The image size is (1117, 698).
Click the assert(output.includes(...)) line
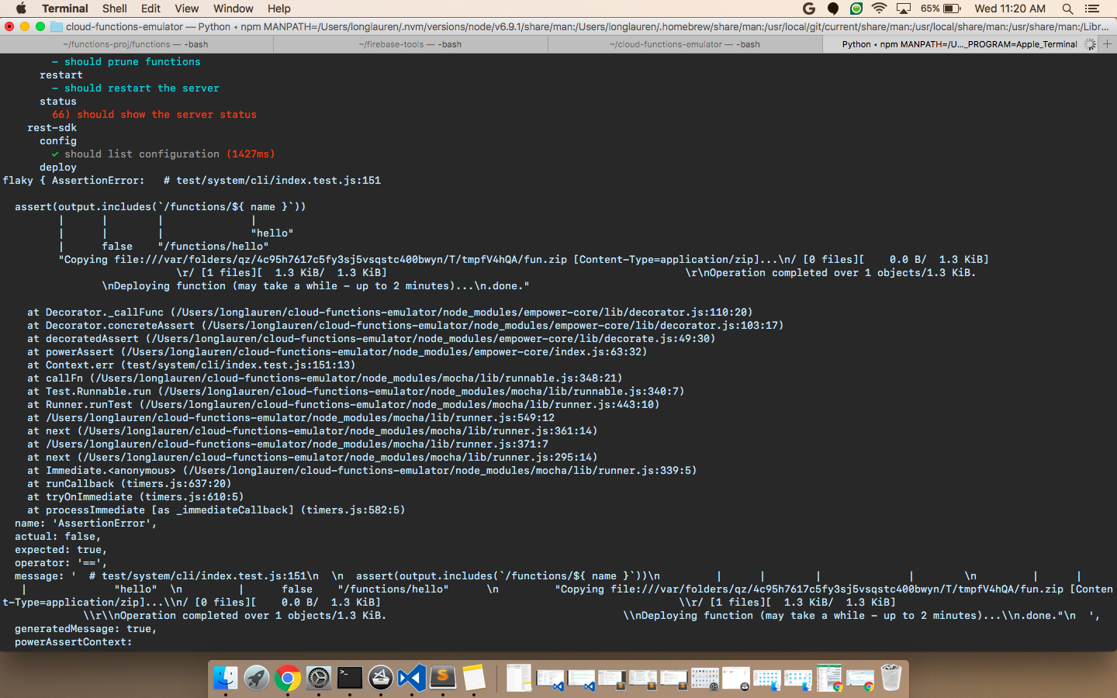point(161,206)
